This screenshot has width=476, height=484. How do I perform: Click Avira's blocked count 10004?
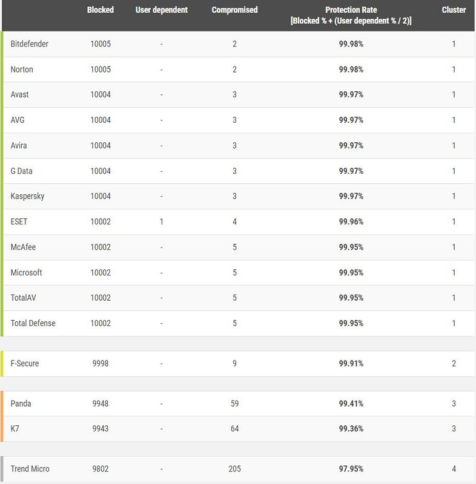coord(101,146)
